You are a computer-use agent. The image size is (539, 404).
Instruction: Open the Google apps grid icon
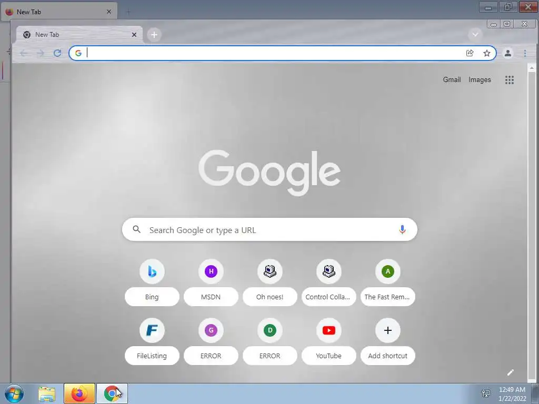[510, 80]
